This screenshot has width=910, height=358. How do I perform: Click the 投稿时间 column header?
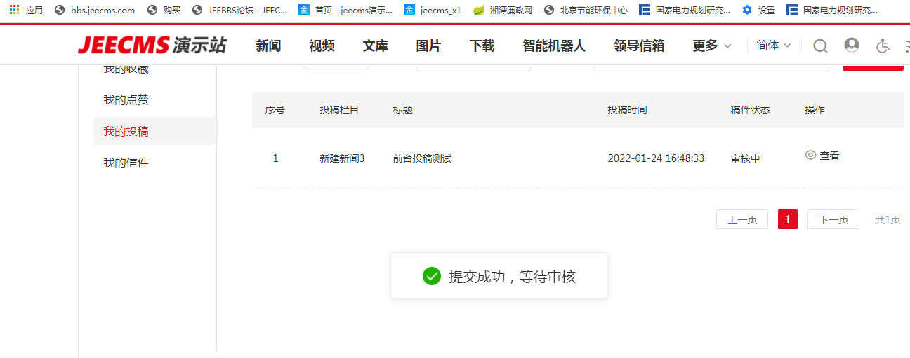coord(628,110)
